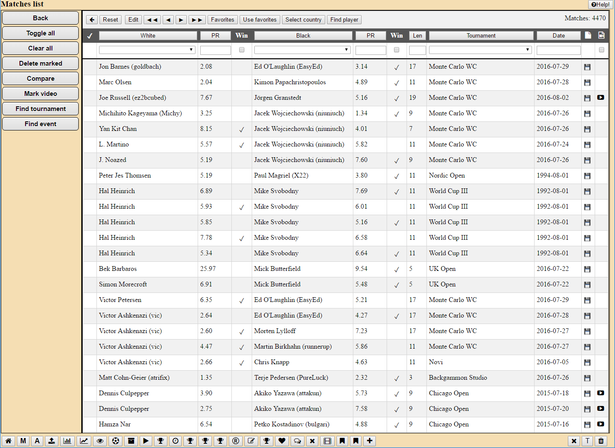This screenshot has height=448, width=615.
Task: Click the clock icon in bottom toolbar
Action: coord(176,441)
